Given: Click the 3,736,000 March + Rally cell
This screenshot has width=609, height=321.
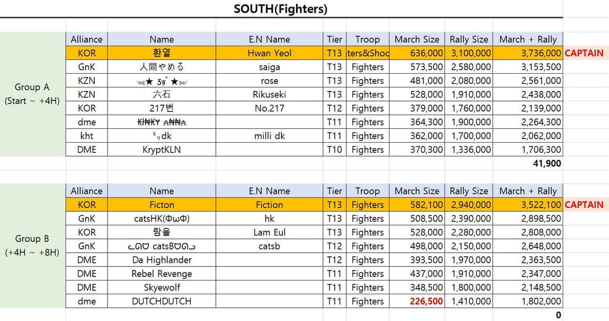Looking at the screenshot, I should tap(528, 53).
